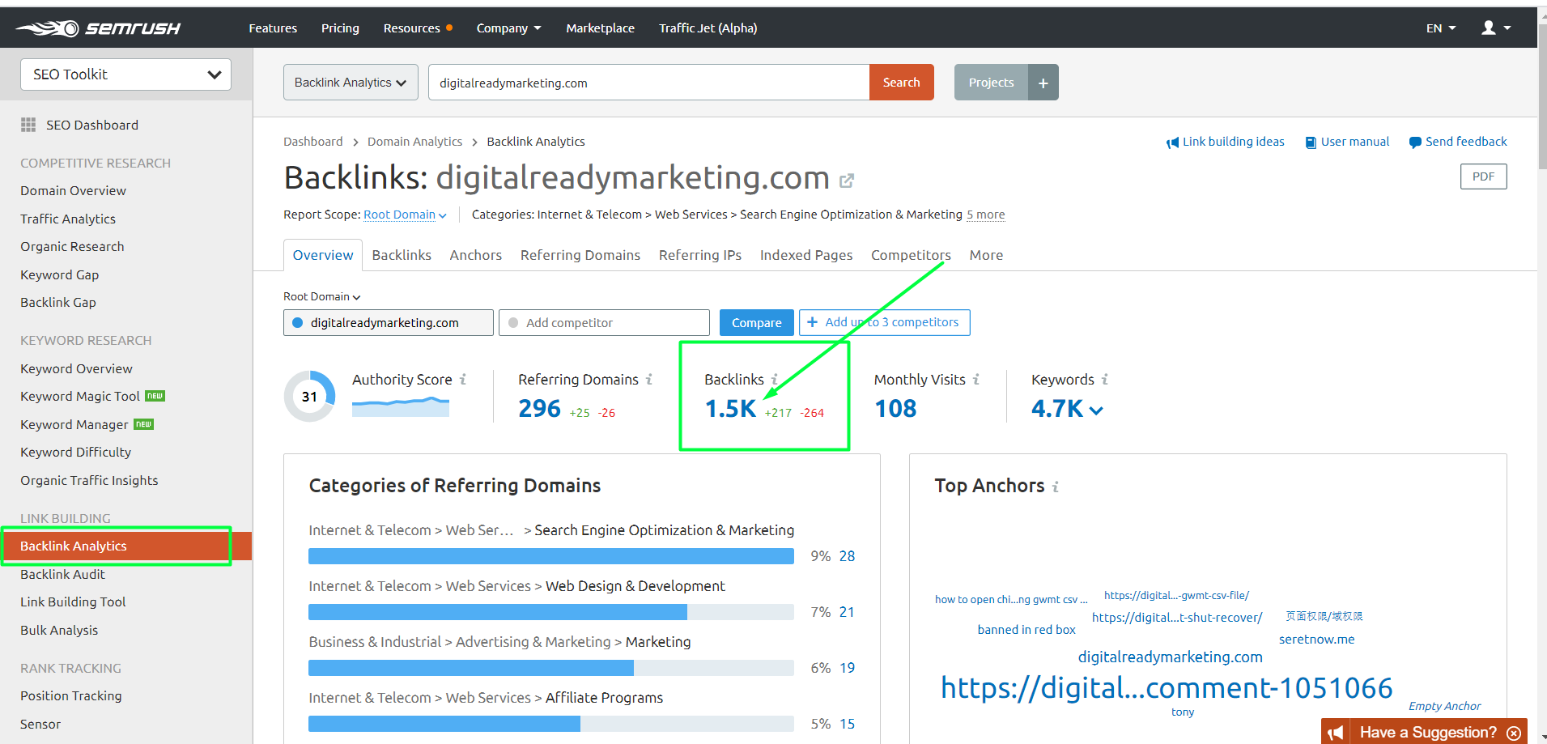Click external link icon beside domain title
This screenshot has height=744, width=1547.
pyautogui.click(x=847, y=181)
